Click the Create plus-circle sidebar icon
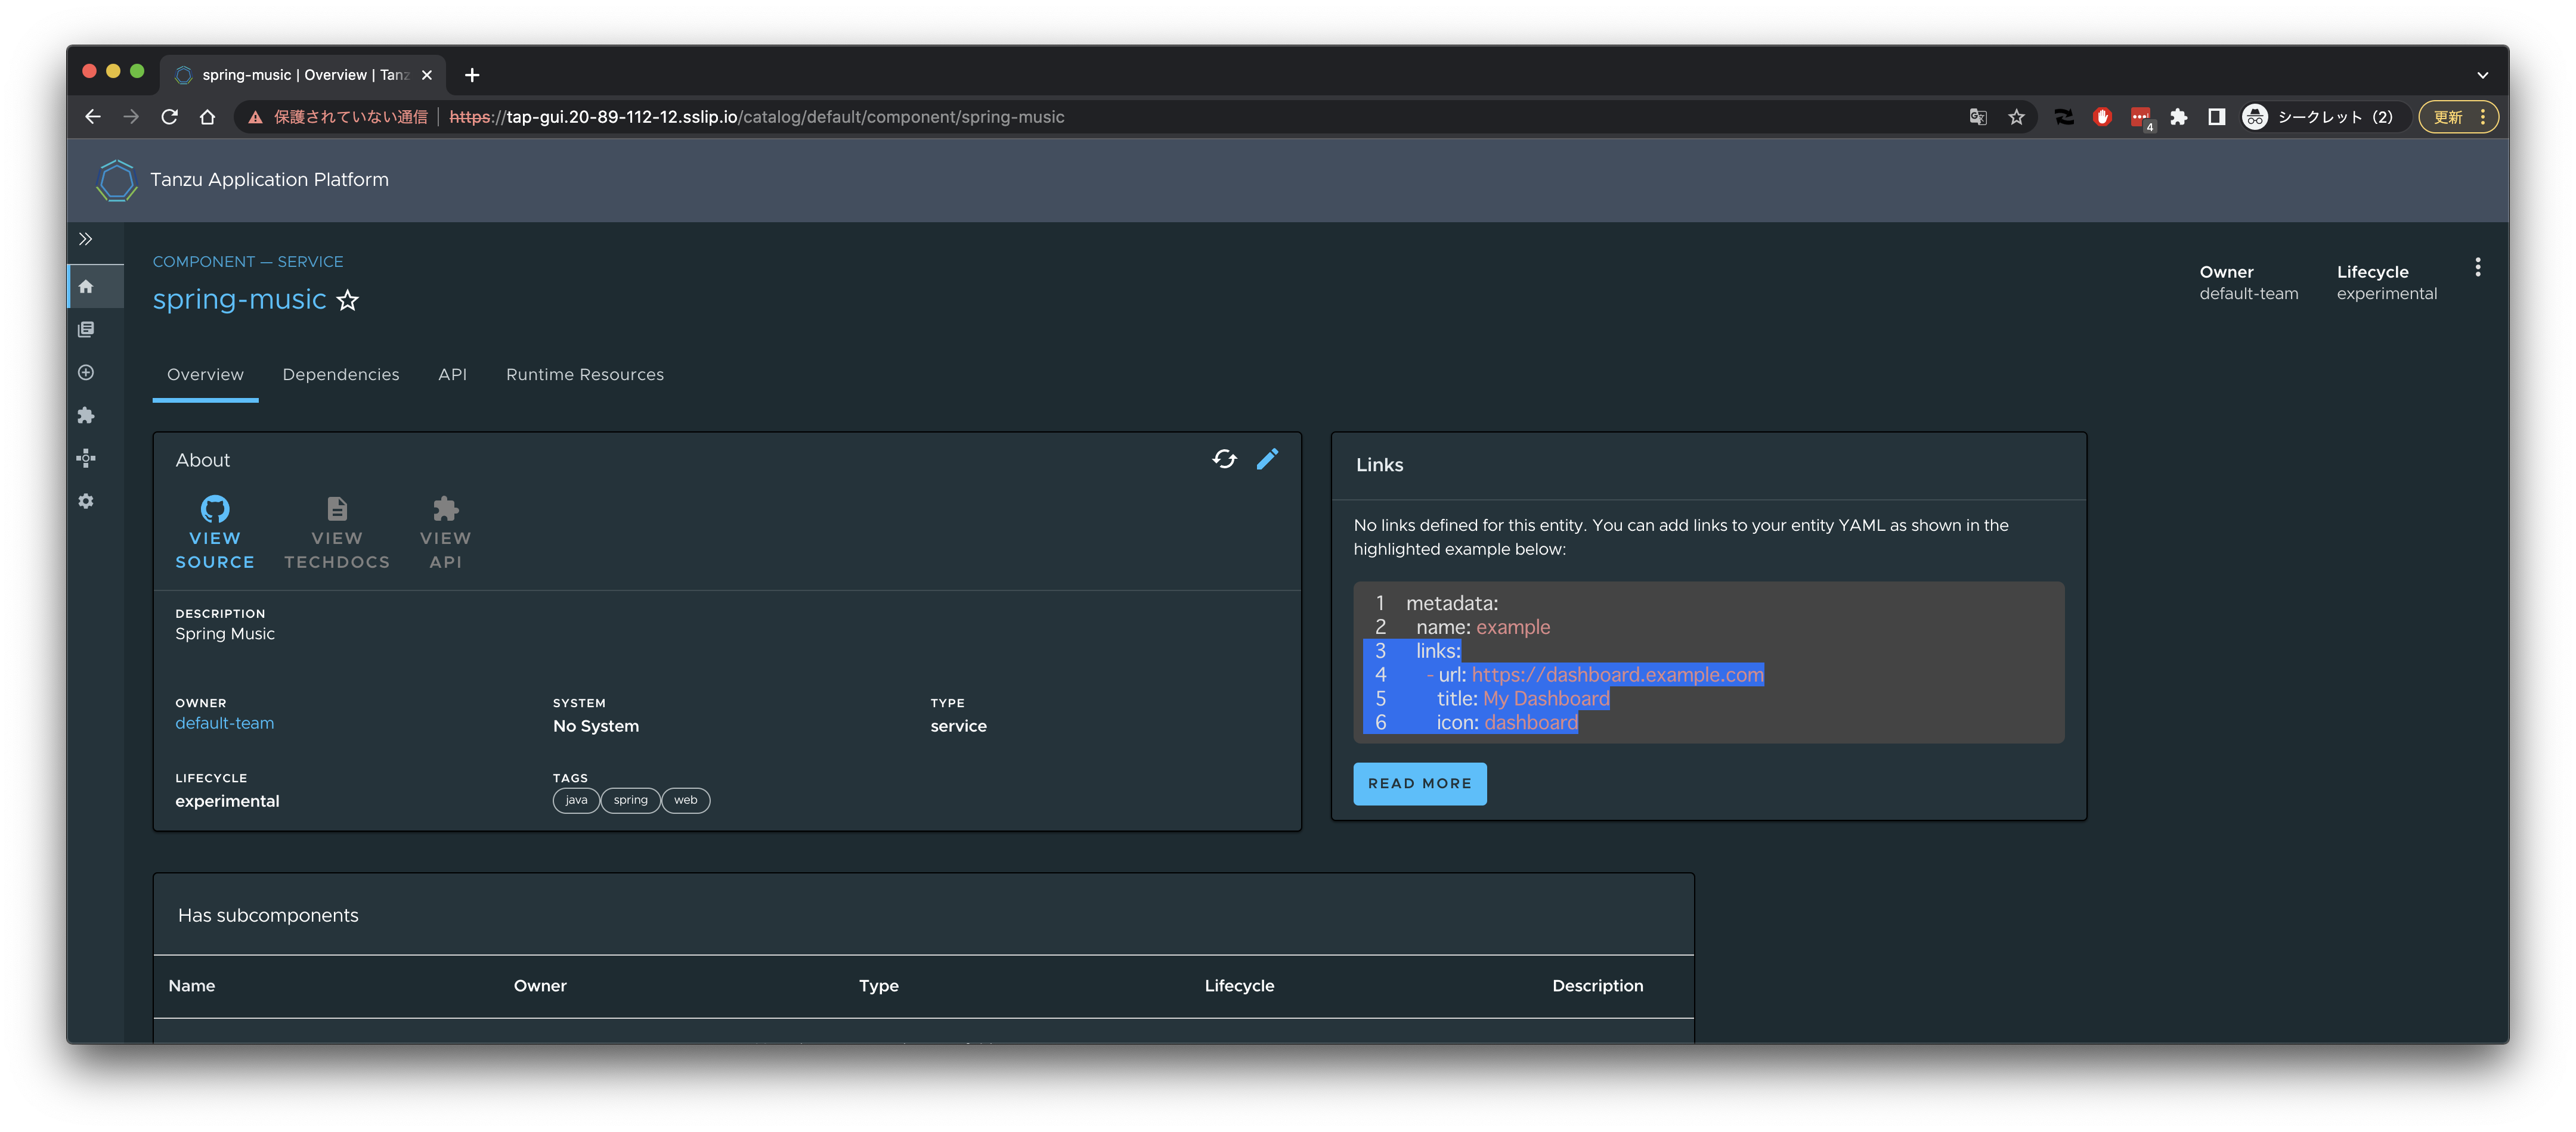The width and height of the screenshot is (2576, 1132). coord(86,373)
